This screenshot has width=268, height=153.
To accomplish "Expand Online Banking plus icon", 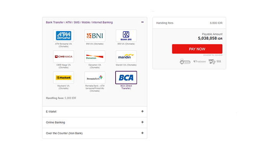I will [x=142, y=122].
